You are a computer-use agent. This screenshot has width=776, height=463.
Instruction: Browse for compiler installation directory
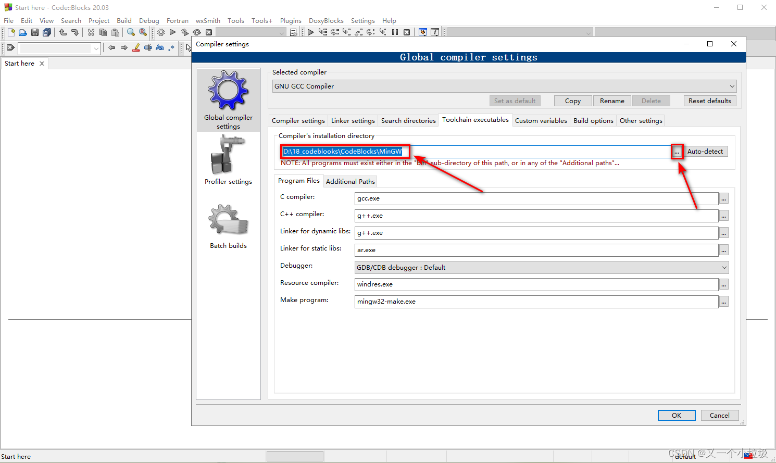click(677, 152)
